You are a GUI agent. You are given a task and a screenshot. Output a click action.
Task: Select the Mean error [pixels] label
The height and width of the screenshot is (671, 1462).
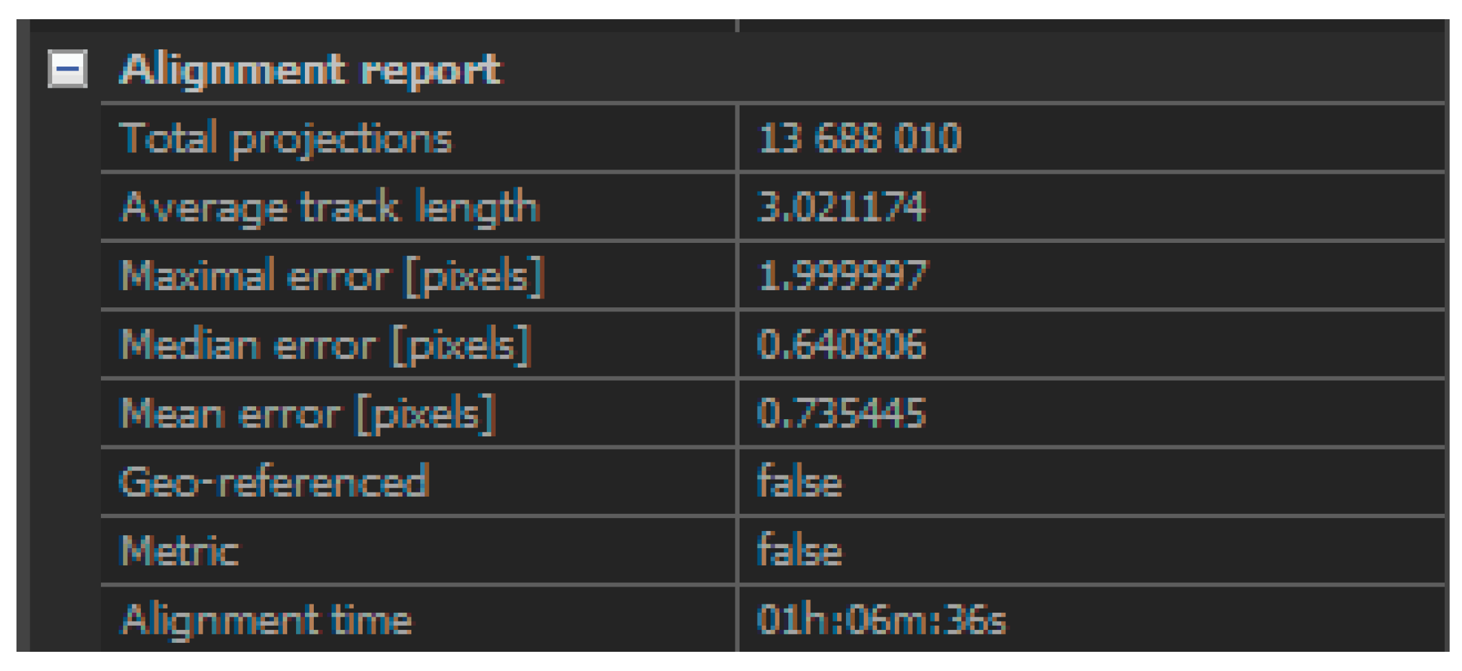tap(308, 414)
